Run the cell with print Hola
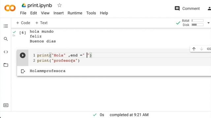211x118 pixels. click(x=23, y=55)
